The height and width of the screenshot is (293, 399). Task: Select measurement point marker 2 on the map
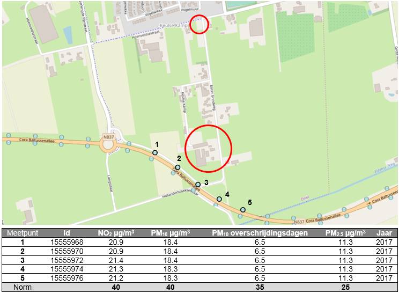pos(178,167)
